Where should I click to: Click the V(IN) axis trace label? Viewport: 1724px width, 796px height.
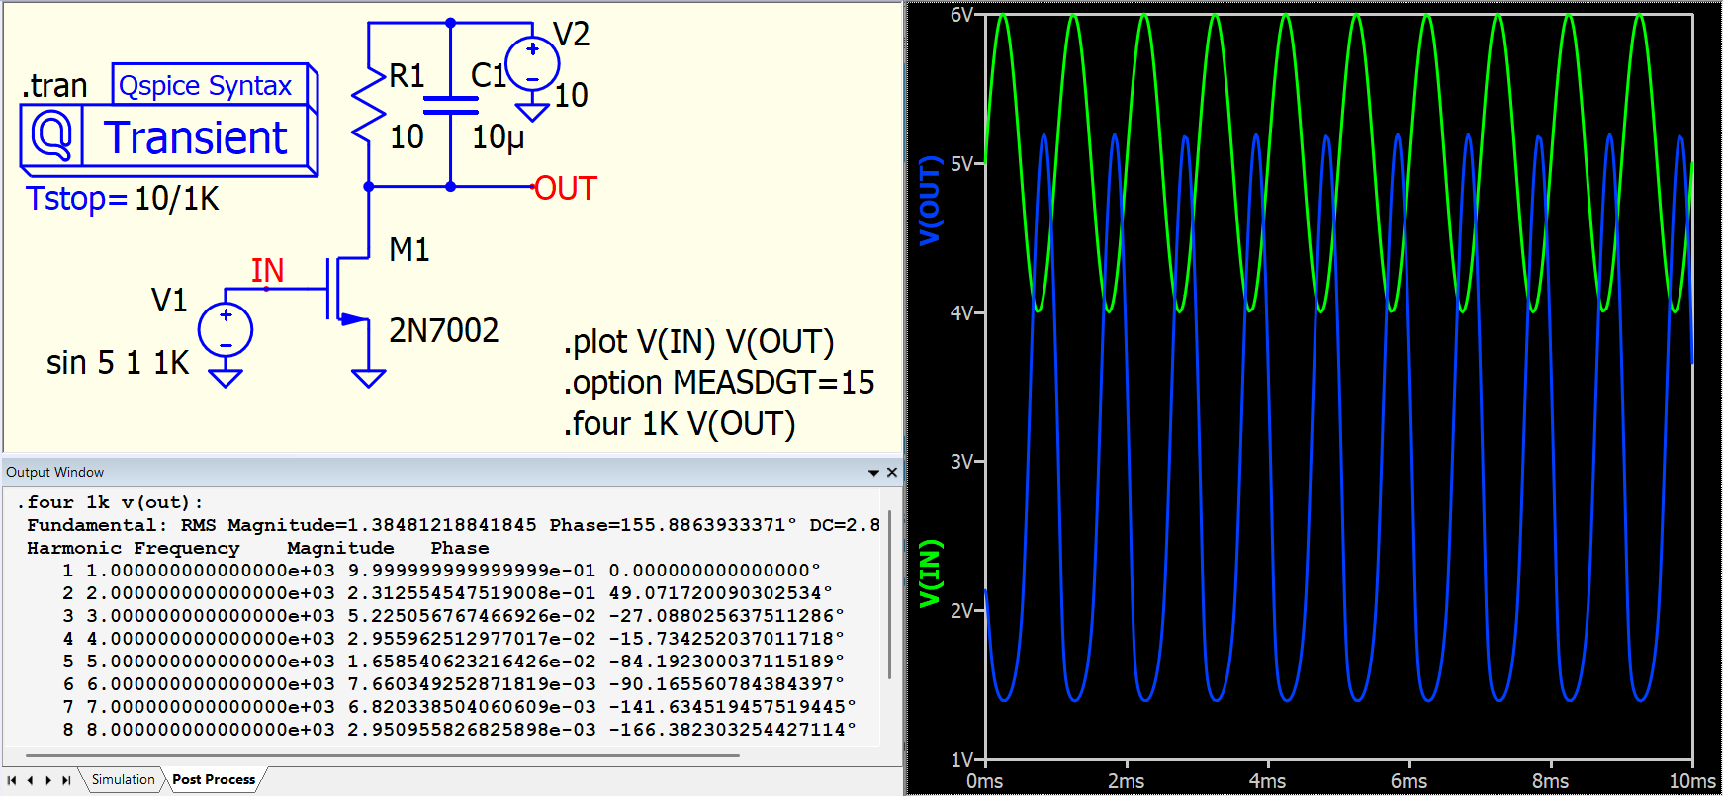(x=929, y=574)
